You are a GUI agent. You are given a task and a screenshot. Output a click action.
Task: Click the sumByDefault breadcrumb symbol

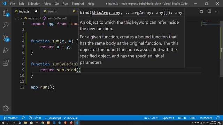coord(57,18)
